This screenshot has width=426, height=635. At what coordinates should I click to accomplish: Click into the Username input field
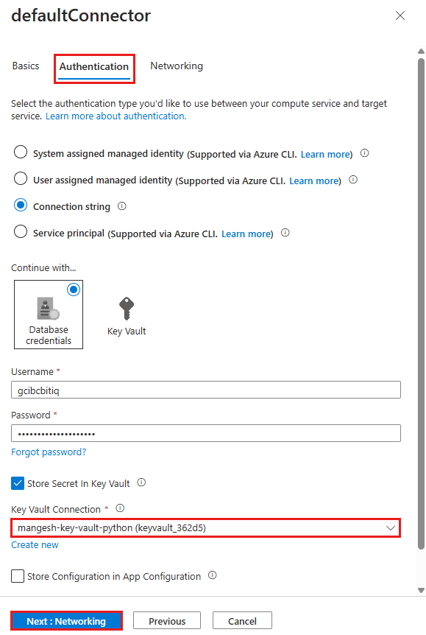(206, 390)
